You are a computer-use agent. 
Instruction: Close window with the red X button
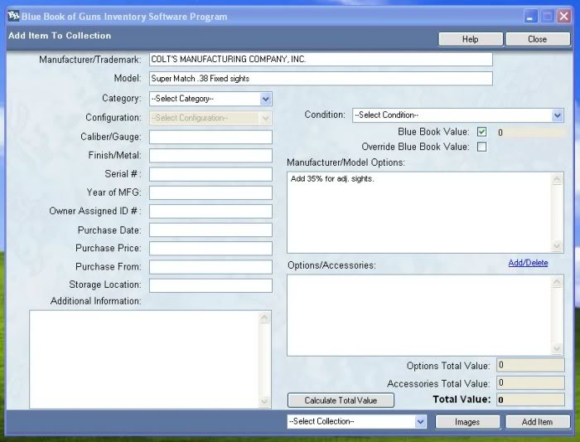point(563,17)
